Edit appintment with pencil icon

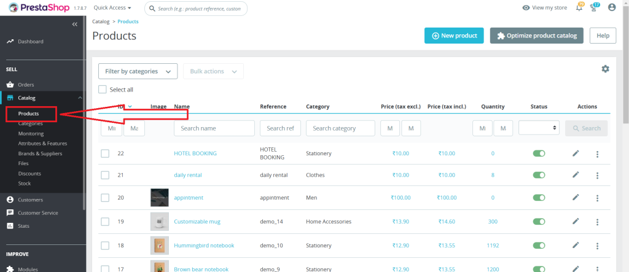(576, 197)
